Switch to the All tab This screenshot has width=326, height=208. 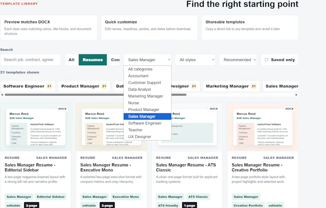72,60
